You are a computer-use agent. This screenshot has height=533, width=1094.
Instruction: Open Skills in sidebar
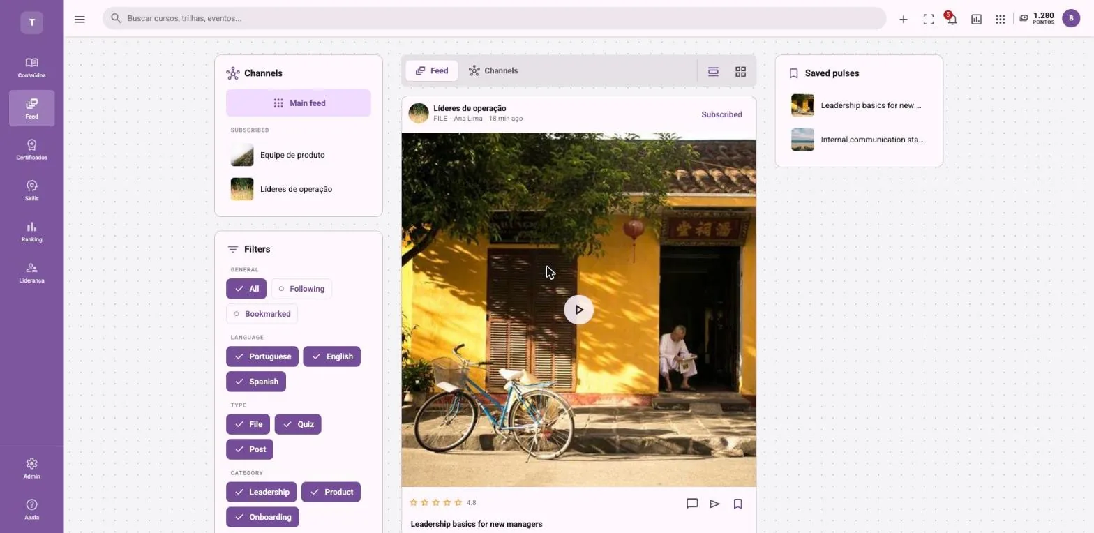[31, 191]
